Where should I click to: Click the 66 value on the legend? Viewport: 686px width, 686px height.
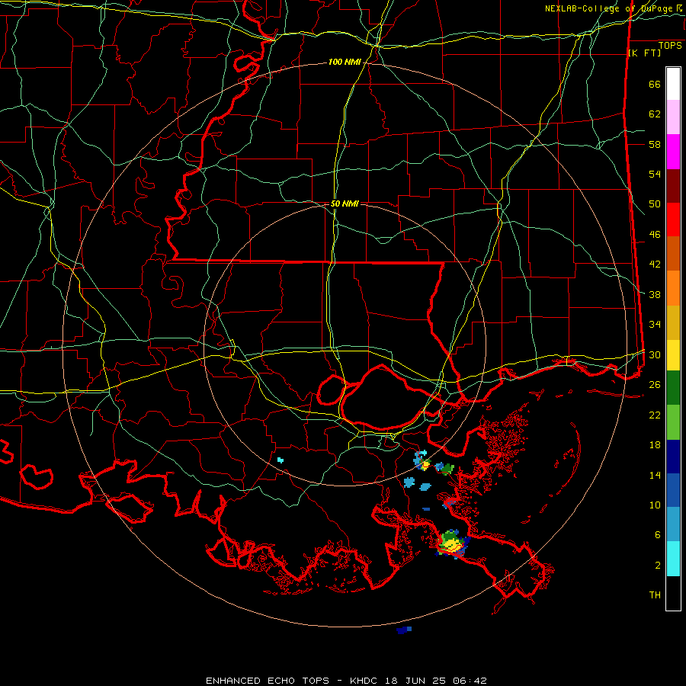tap(655, 85)
